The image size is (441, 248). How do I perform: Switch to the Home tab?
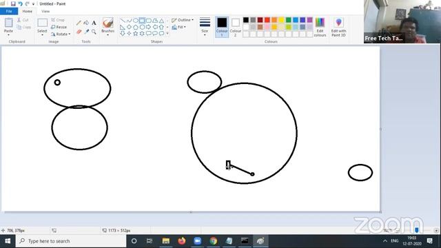coord(28,11)
